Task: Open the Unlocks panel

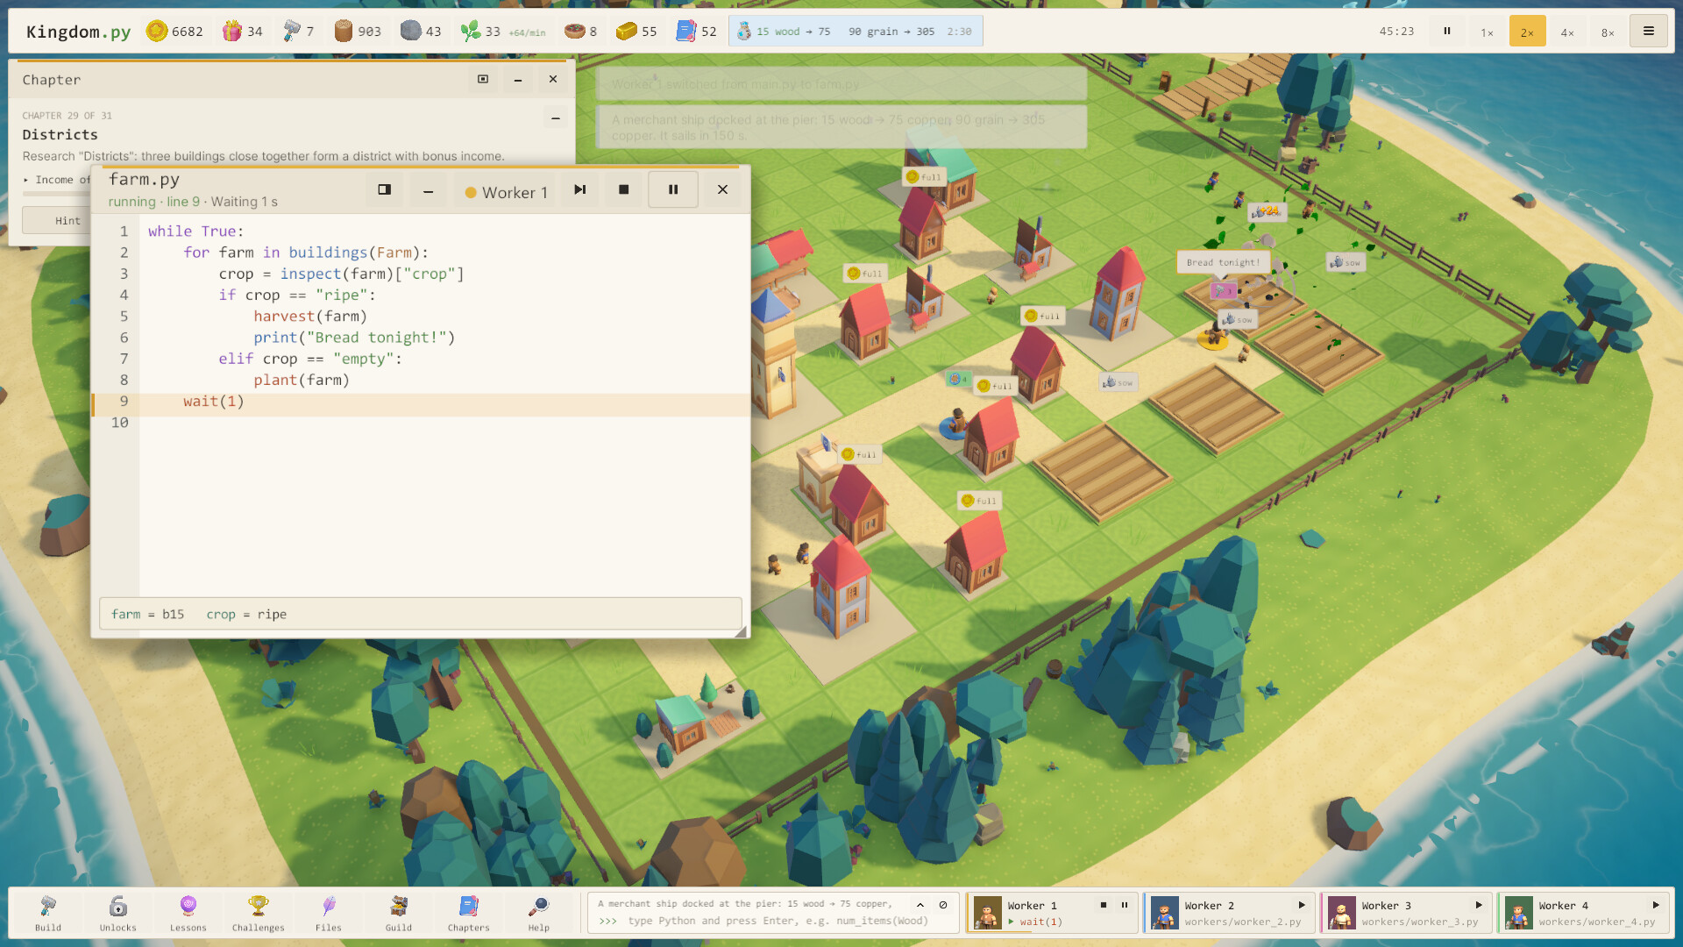Action: pos(118,913)
